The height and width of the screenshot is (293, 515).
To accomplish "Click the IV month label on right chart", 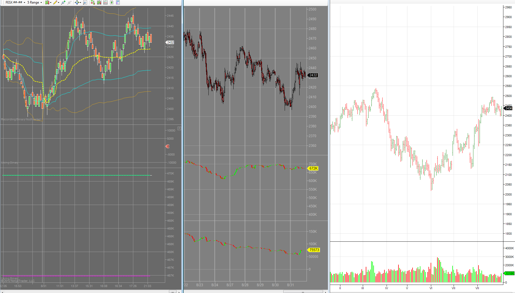I will click(x=387, y=288).
